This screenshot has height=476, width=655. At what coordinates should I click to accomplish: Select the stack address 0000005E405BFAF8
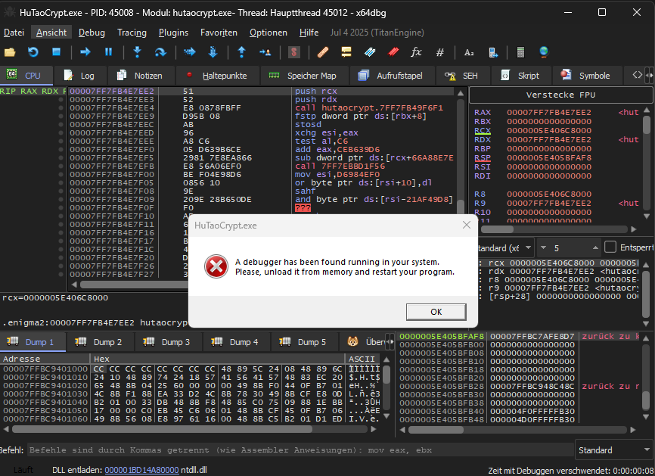click(x=442, y=336)
